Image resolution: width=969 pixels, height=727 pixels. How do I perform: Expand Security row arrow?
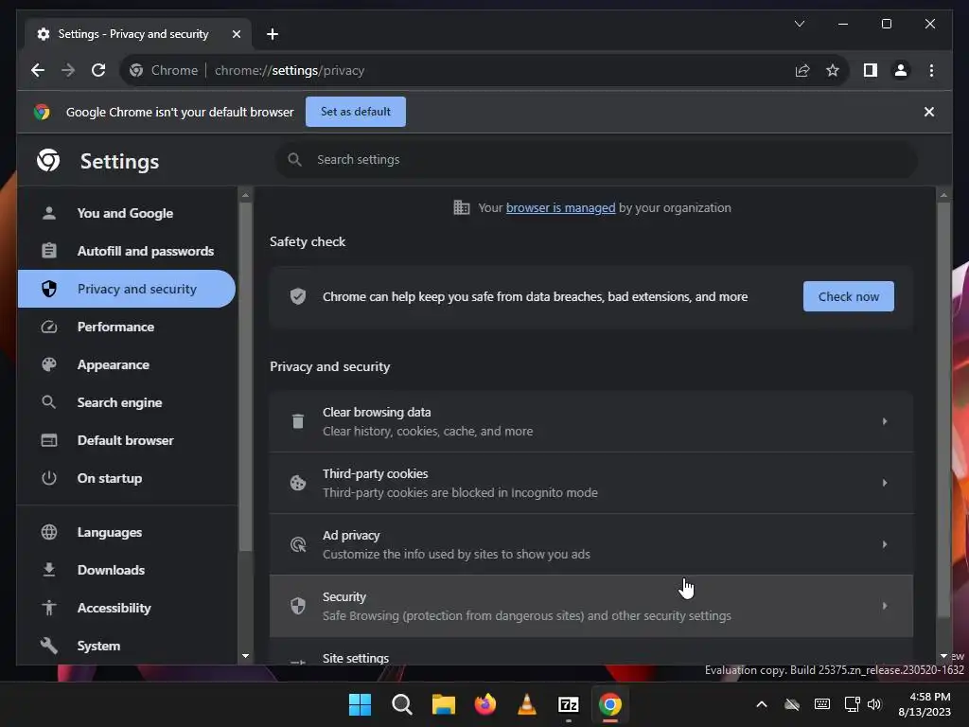pyautogui.click(x=885, y=606)
